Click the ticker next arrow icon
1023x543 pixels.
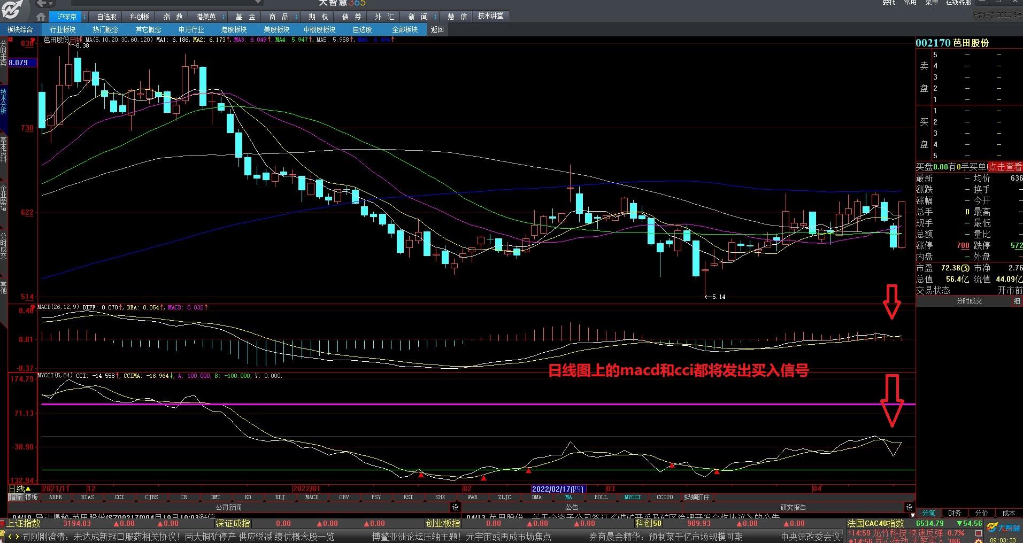[x=18, y=537]
